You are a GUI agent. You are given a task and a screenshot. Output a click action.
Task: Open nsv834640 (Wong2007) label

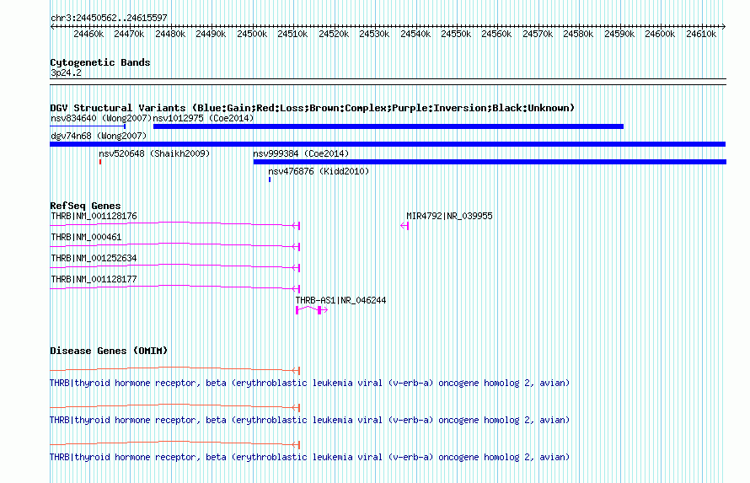point(101,118)
